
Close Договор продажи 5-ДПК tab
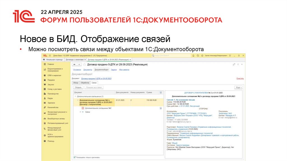coord(130,60)
